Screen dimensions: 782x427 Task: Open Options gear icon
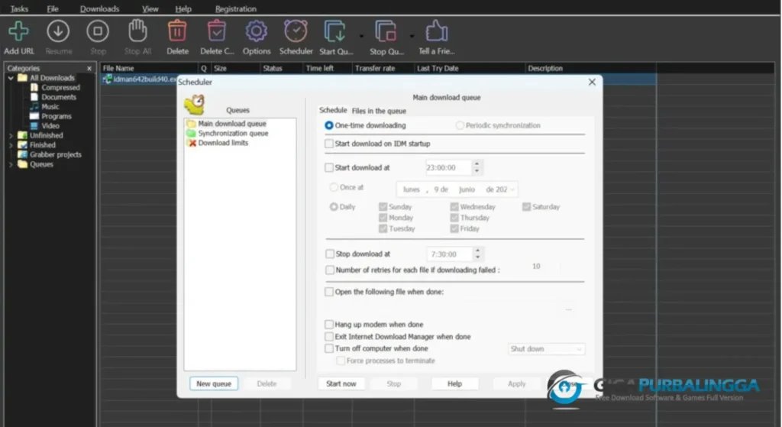tap(257, 31)
